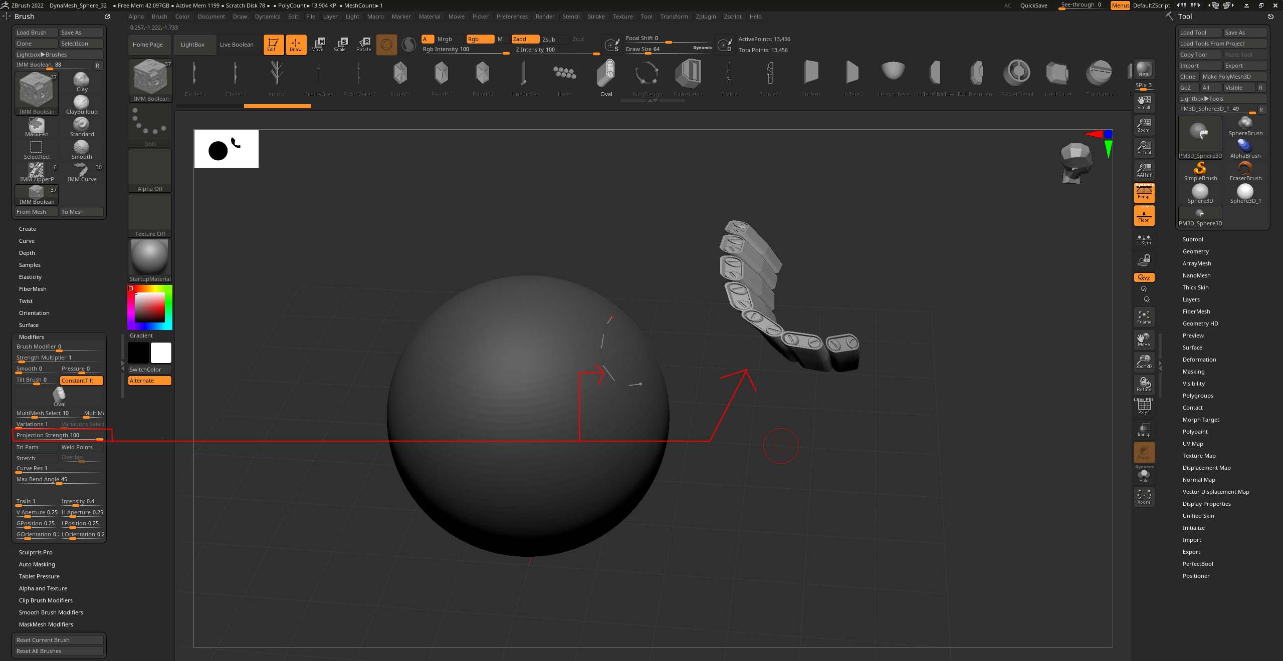Click the StartupMaterial thumbnail

tap(150, 261)
